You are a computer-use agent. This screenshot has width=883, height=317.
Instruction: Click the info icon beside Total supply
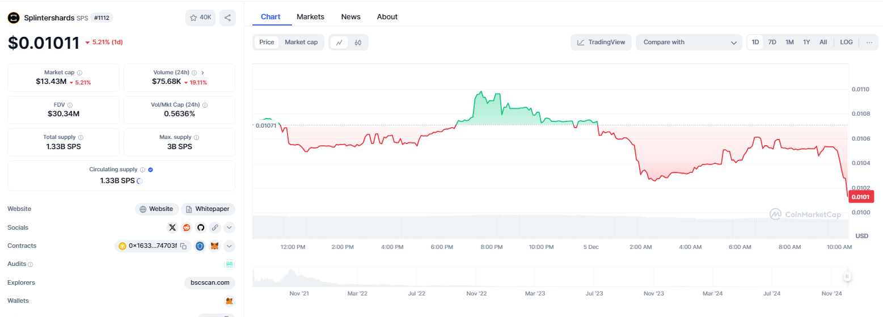81,137
